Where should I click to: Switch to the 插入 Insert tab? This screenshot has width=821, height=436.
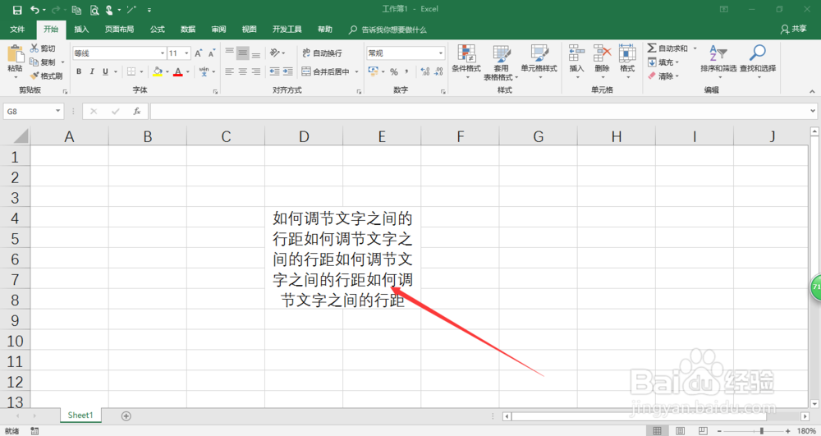(x=81, y=30)
